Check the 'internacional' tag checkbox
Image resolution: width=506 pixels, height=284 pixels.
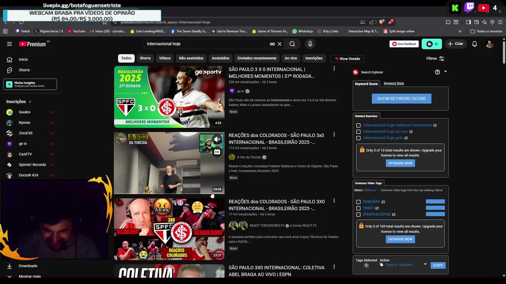tap(359, 215)
